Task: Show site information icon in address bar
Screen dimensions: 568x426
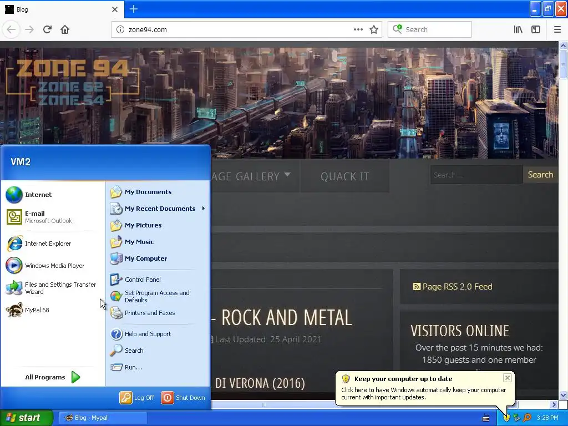Action: (x=120, y=30)
